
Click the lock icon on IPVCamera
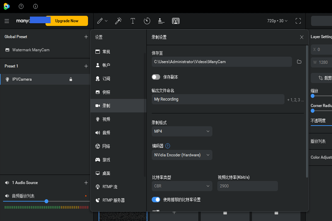71,79
